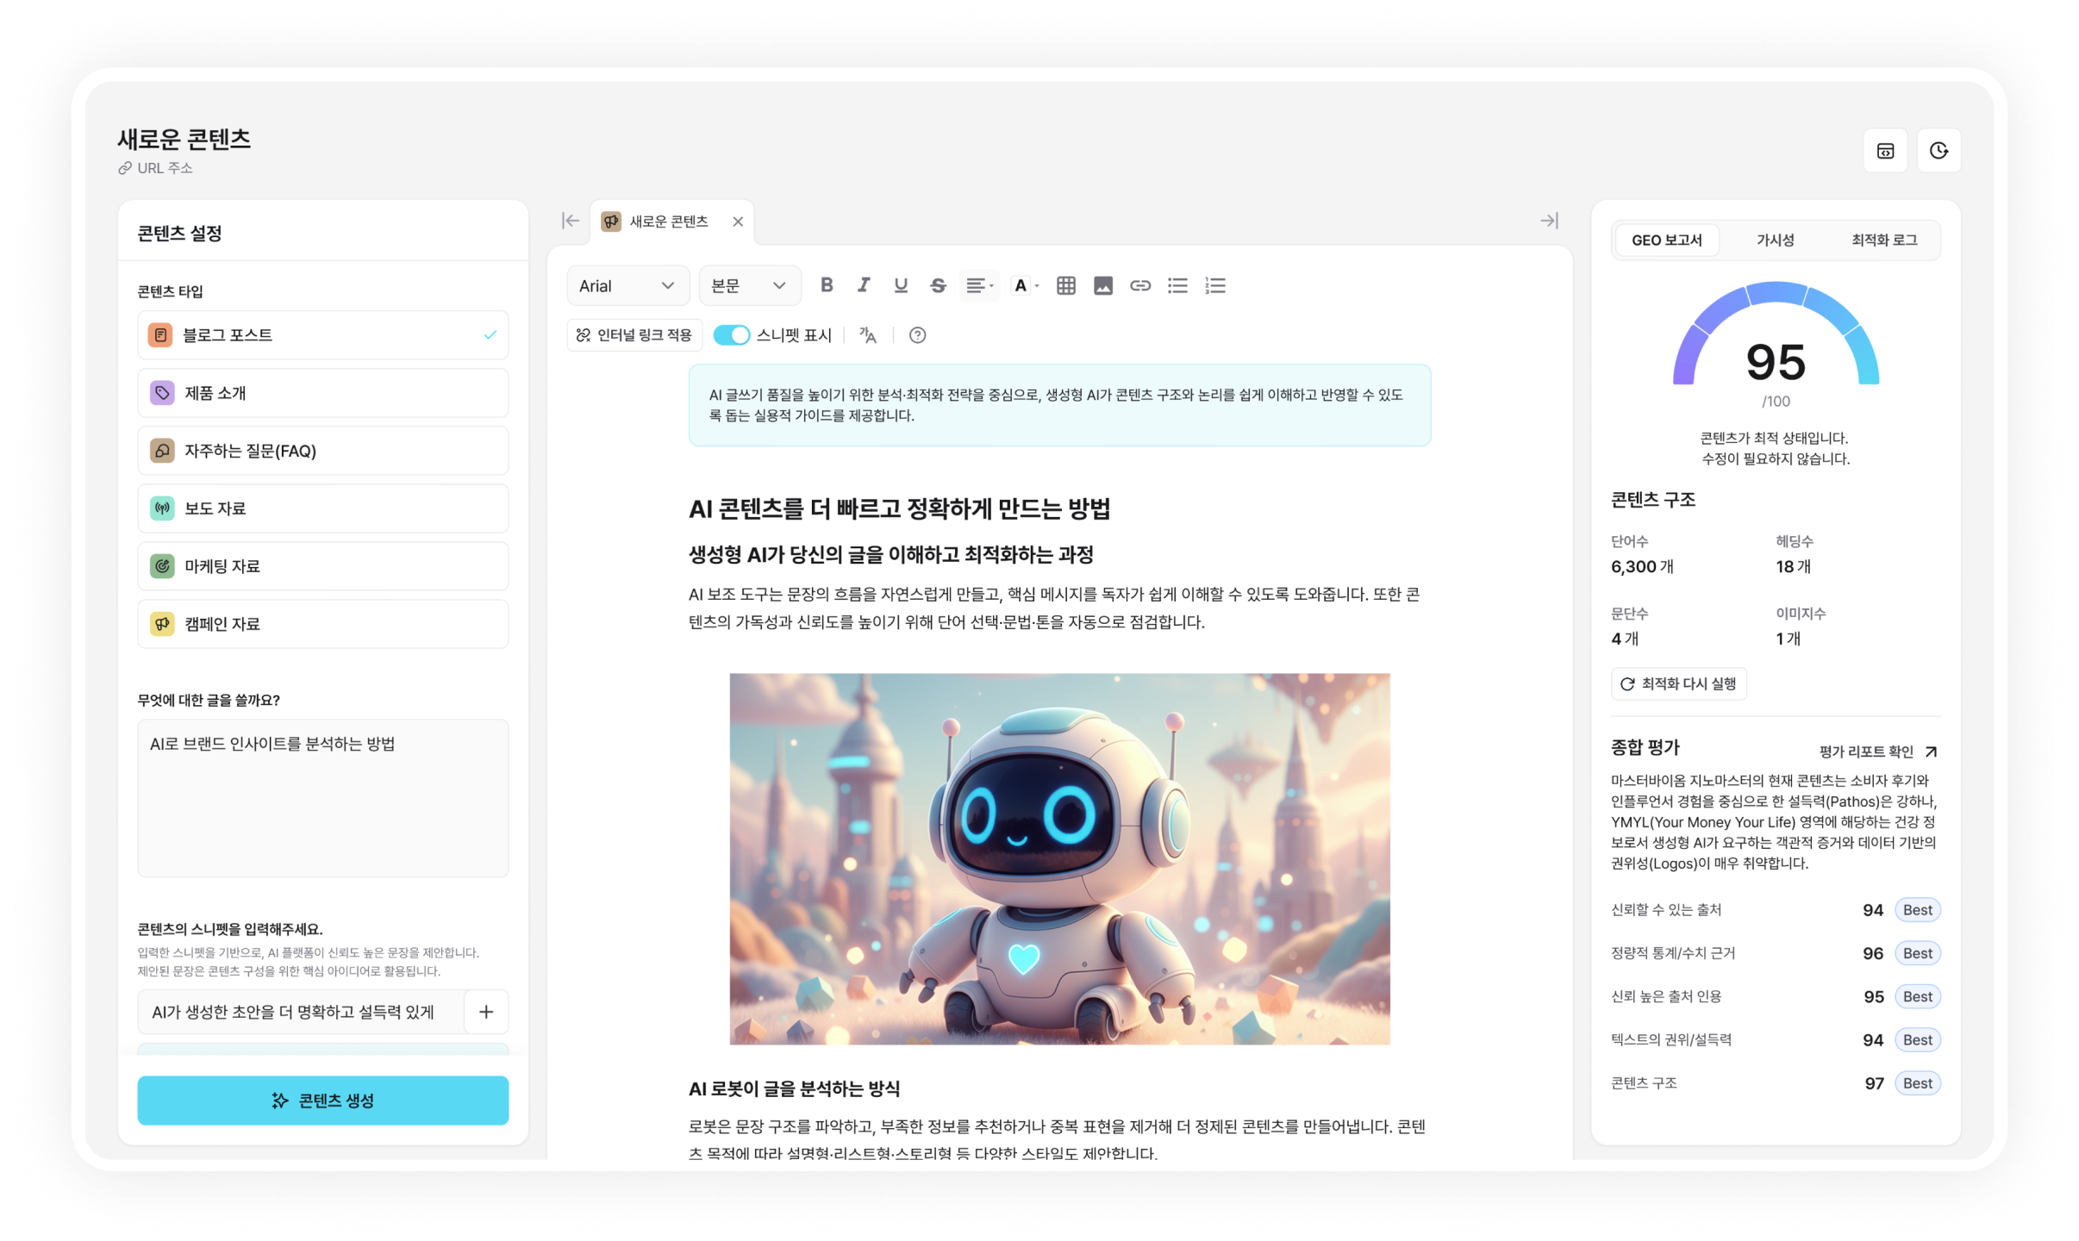Open the text alignment dropdown
The height and width of the screenshot is (1241, 2079).
click(979, 285)
